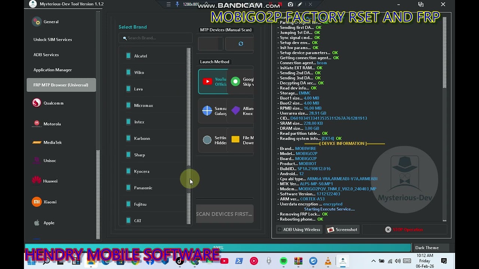
Task: Open the Xiaomi section
Action: [x=61, y=202]
